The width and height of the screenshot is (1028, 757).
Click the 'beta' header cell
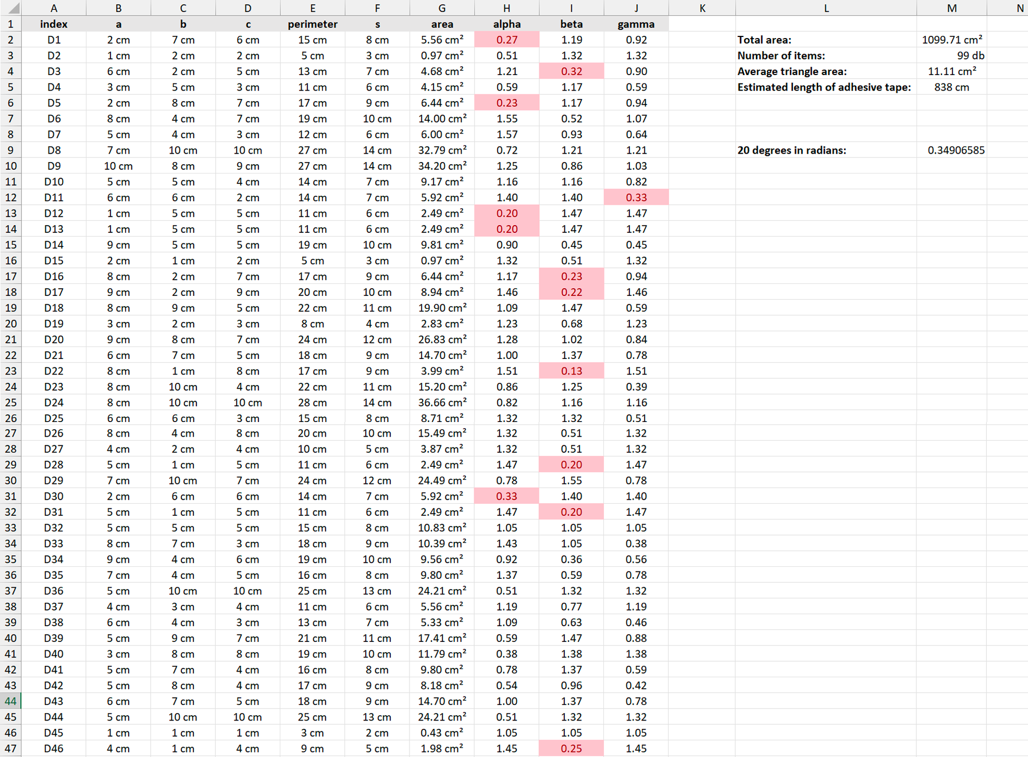(x=572, y=24)
